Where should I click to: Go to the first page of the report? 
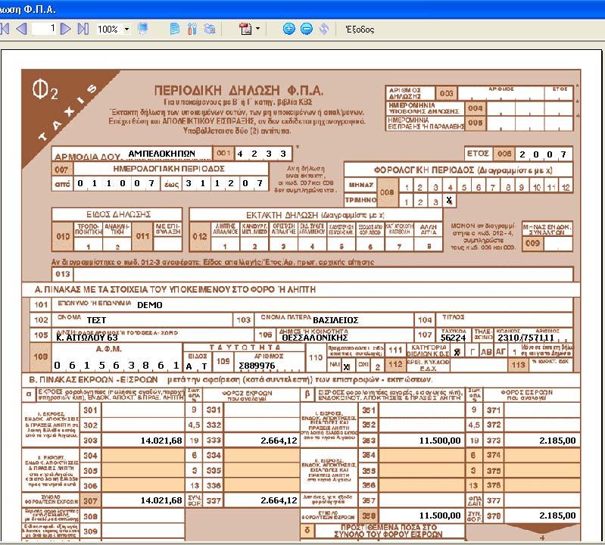tap(5, 29)
